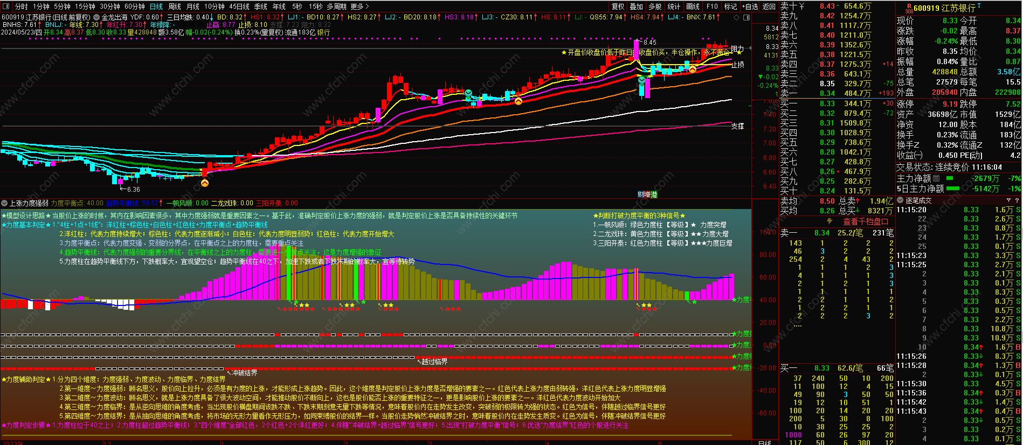Click the buy signal icon near 6.36 low
1023x445 pixels.
pos(205,183)
